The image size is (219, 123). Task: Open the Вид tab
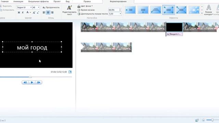(x=67, y=1)
